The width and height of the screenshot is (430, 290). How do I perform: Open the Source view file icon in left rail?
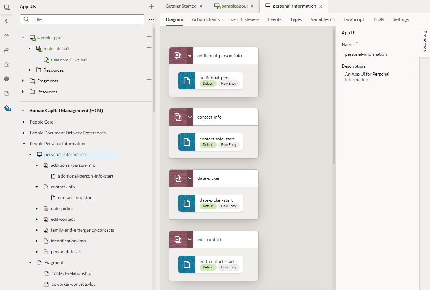click(6, 93)
